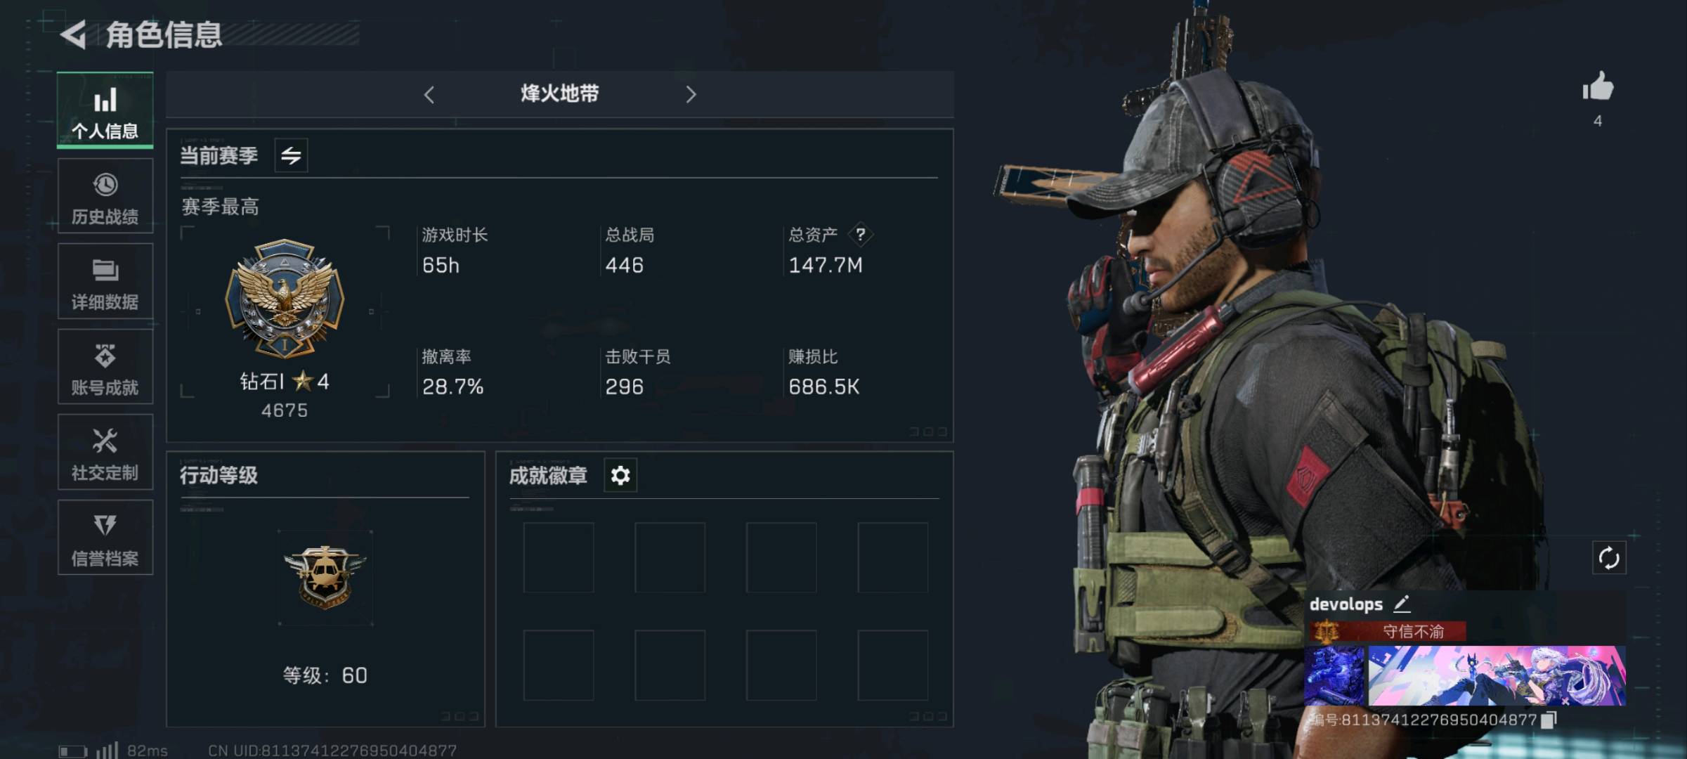The height and width of the screenshot is (759, 1687).
Task: Click the level 60 helicopter badge
Action: point(325,578)
